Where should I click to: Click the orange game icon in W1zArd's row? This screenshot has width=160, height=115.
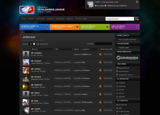100,78
